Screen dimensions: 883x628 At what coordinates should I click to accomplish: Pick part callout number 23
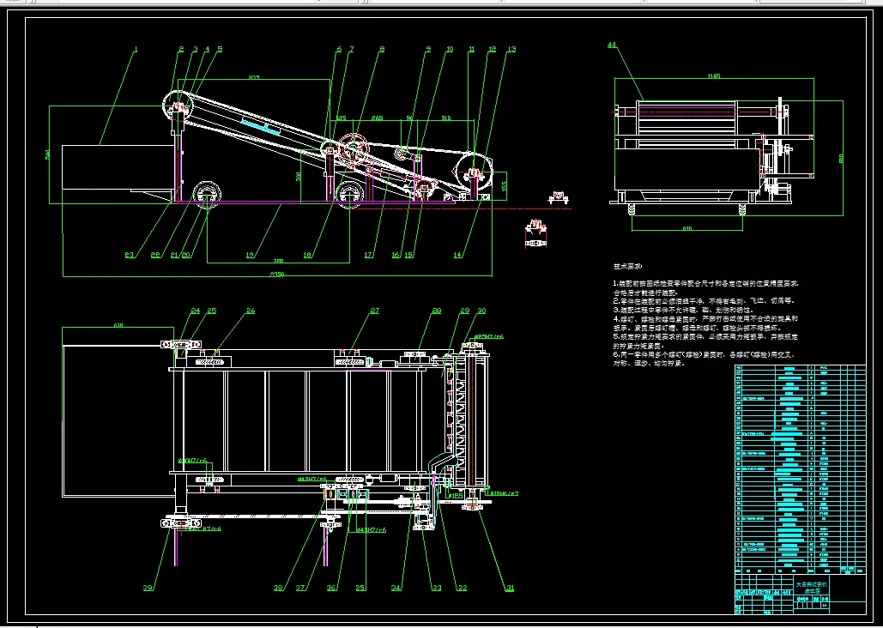[130, 255]
